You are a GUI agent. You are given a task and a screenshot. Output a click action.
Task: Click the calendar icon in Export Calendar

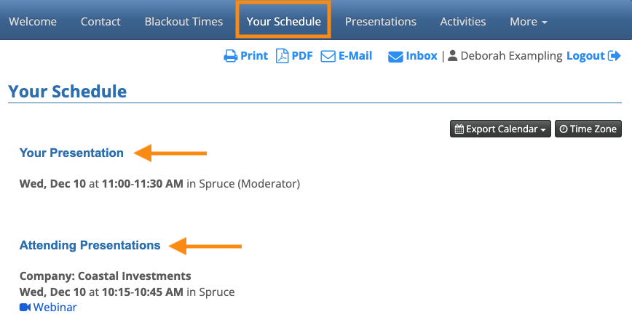pyautogui.click(x=459, y=129)
